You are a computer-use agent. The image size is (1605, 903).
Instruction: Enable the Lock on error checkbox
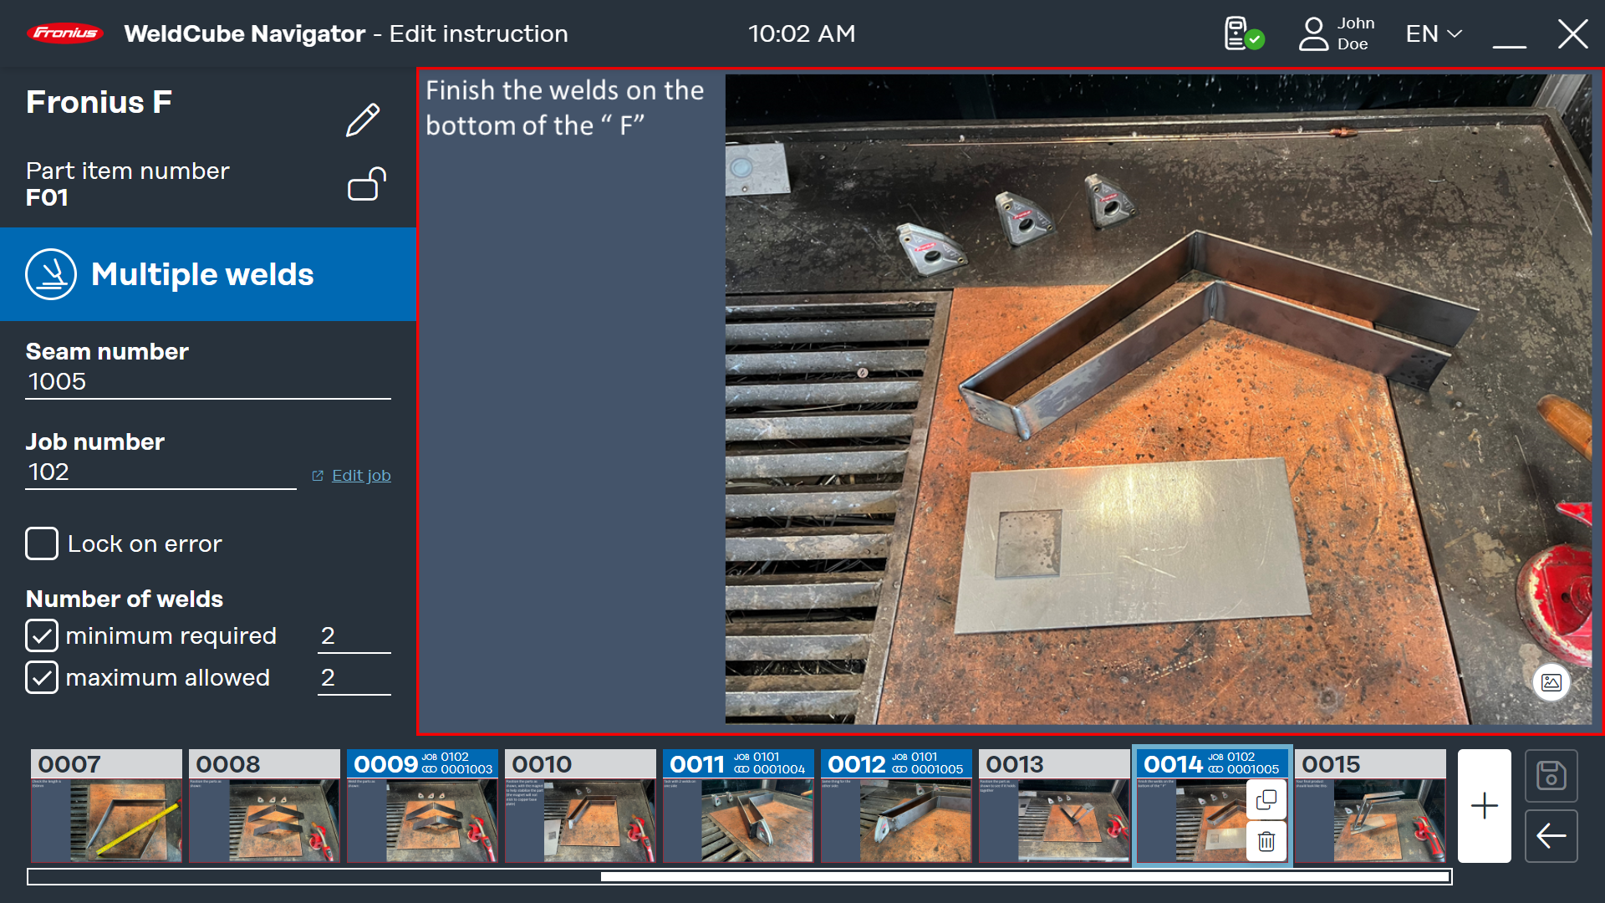click(42, 543)
